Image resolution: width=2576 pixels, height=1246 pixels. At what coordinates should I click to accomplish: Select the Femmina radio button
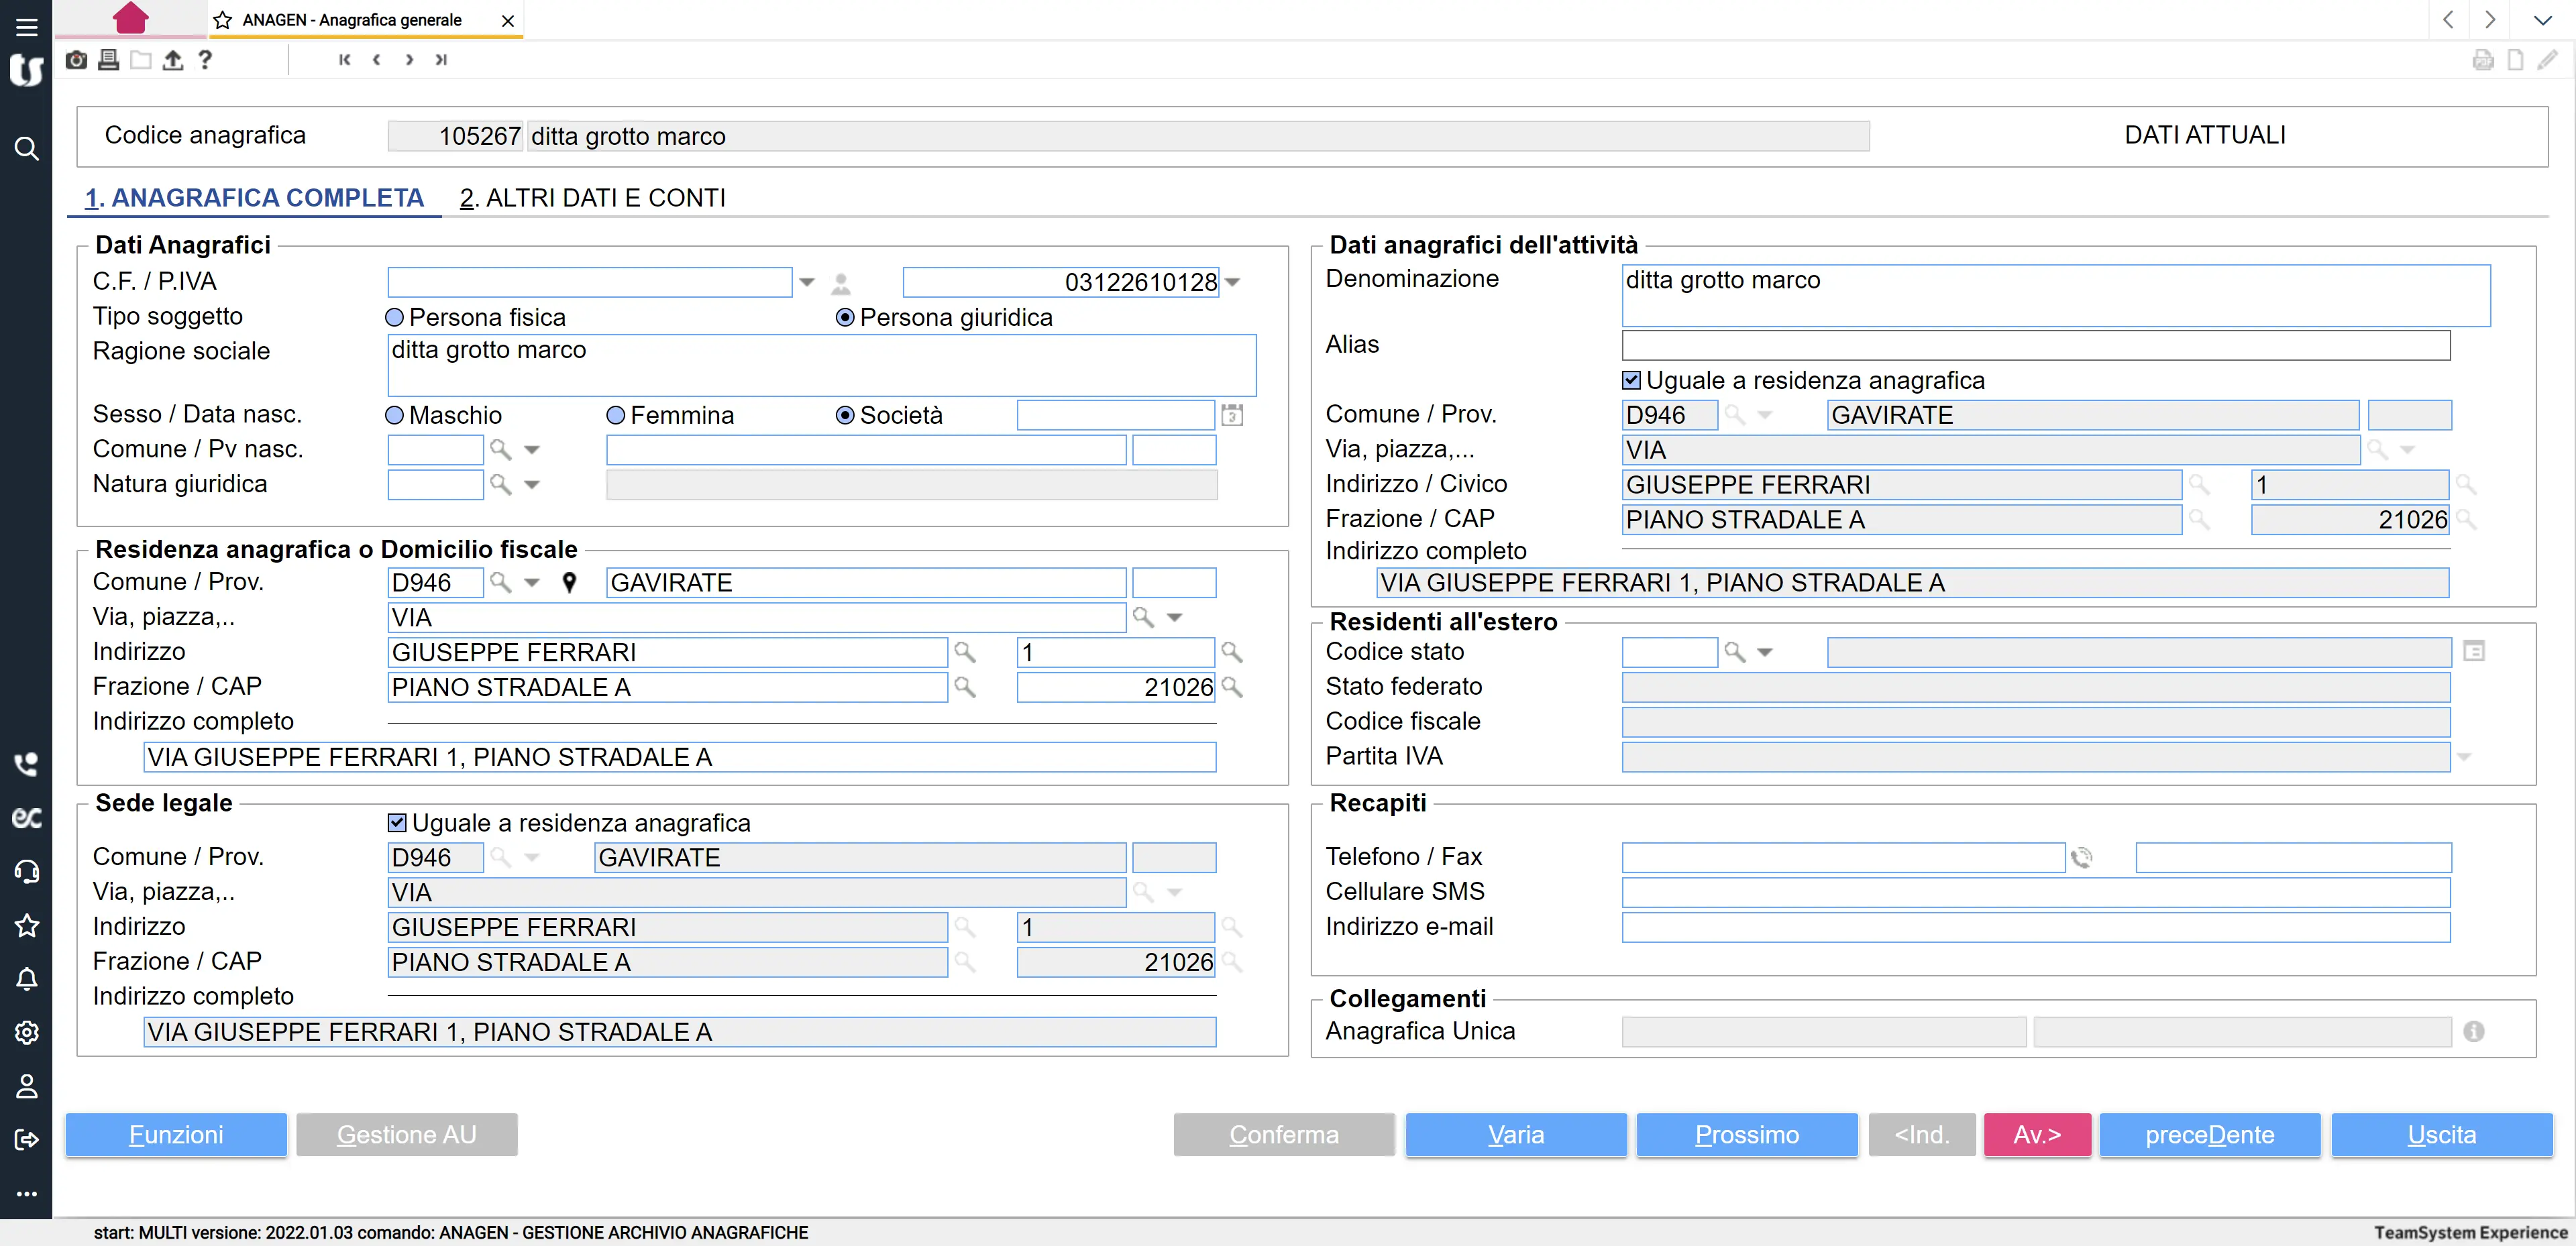[x=616, y=415]
